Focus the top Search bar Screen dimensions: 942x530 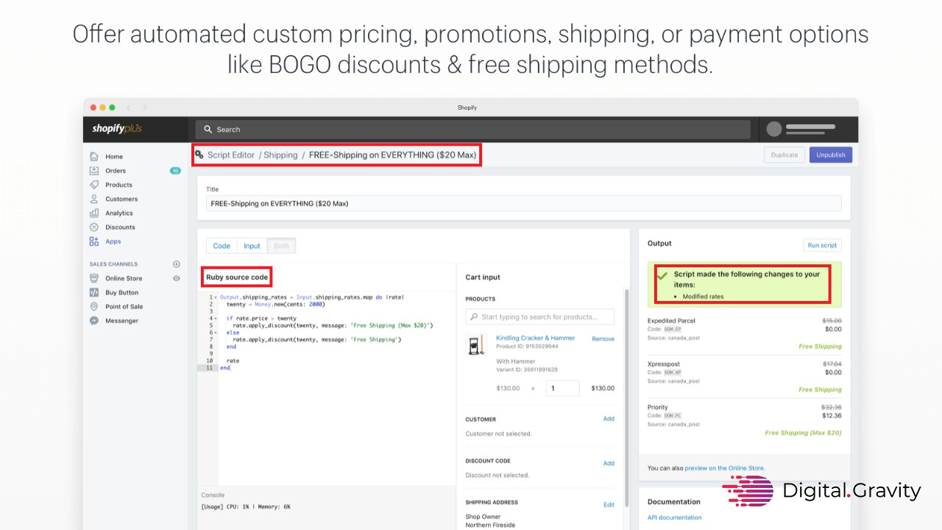(473, 129)
